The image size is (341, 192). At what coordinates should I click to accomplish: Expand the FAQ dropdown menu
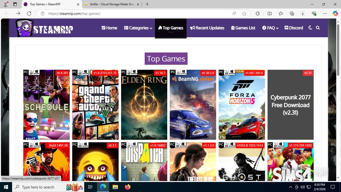270,28
